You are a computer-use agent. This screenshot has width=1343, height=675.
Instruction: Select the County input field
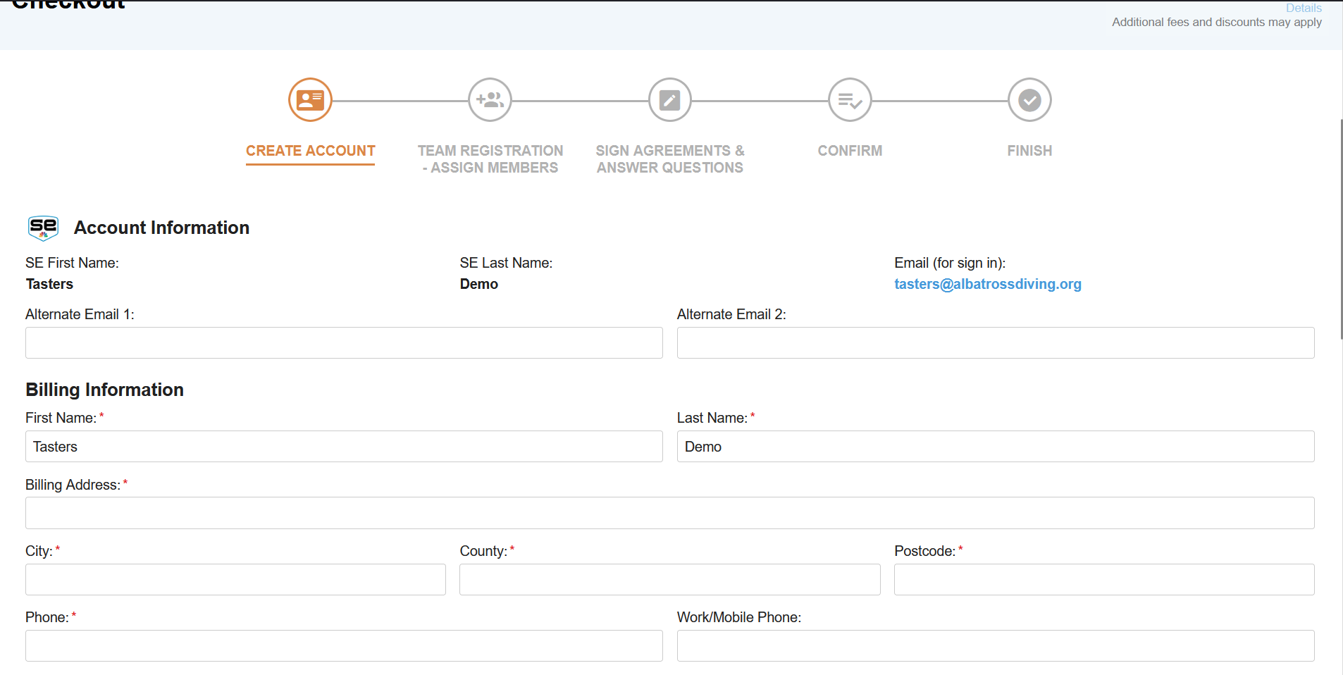pyautogui.click(x=669, y=579)
